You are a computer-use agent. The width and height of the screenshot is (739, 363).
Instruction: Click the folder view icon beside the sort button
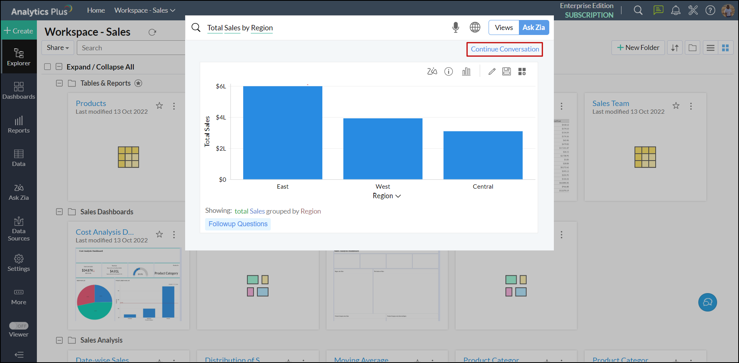point(693,48)
